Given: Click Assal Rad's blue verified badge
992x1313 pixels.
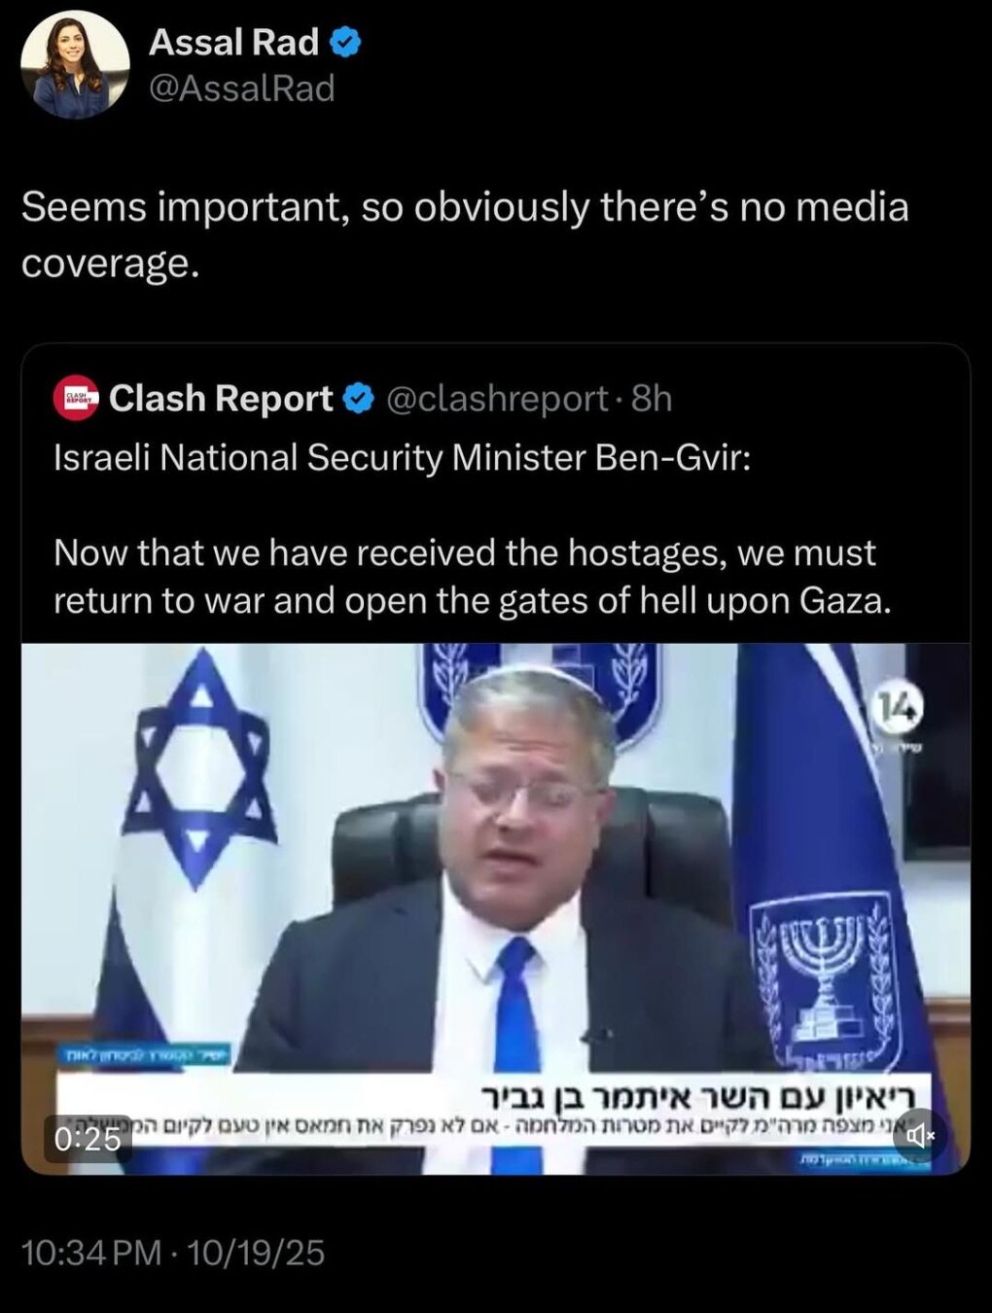Looking at the screenshot, I should 346,42.
